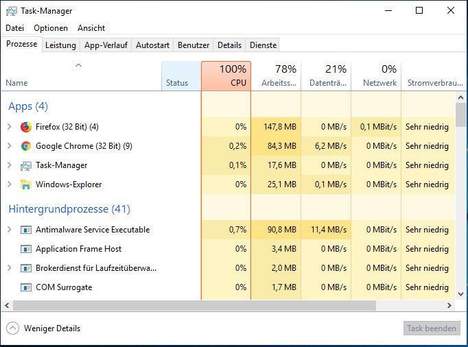468x347 pixels.
Task: Minimize the Task-Manager window
Action: 388,11
